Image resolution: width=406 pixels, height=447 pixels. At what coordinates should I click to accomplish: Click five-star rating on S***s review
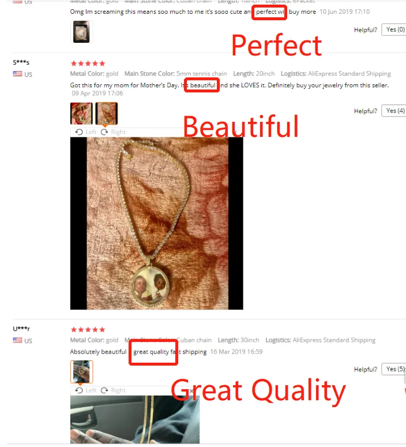[x=88, y=64]
